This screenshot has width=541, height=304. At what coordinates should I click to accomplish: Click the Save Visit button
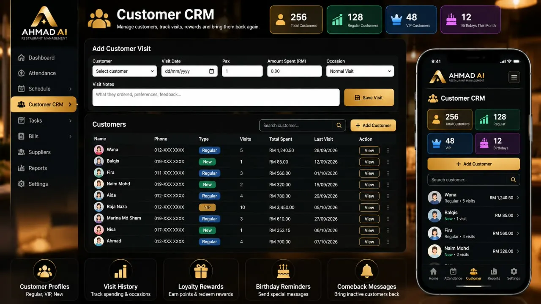369,97
